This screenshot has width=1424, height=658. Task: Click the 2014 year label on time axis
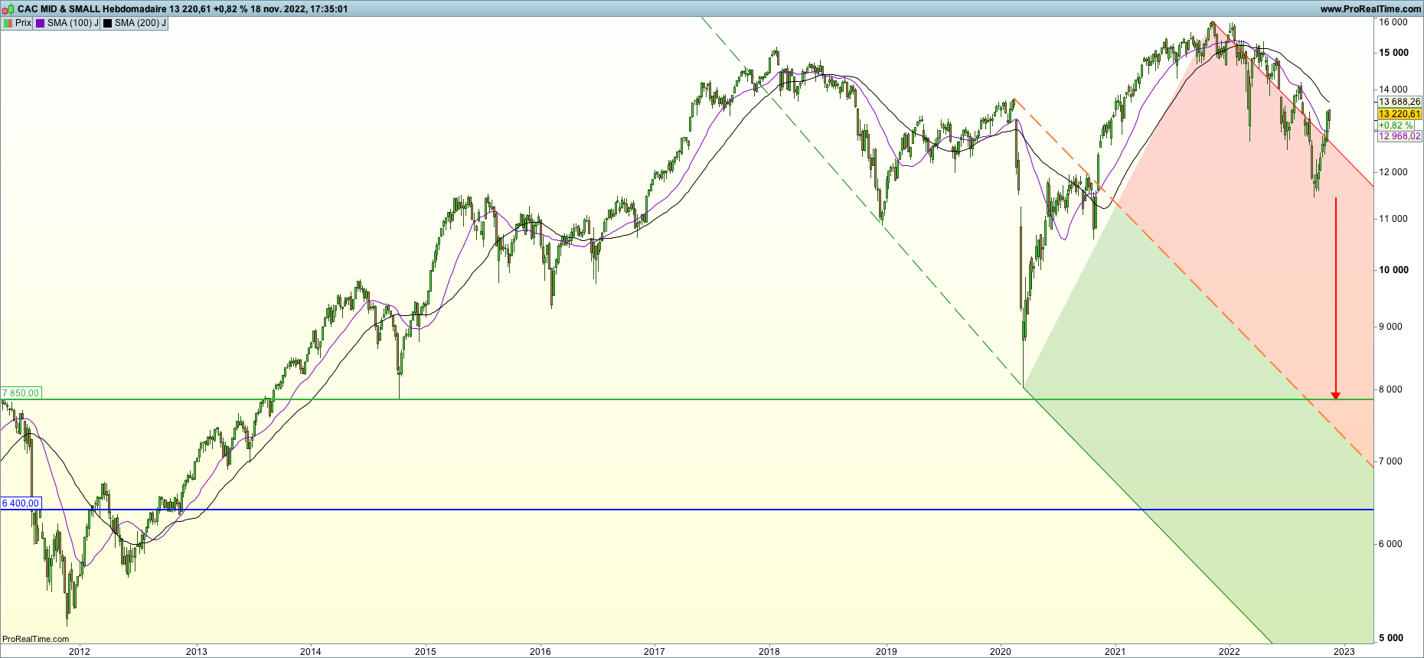[x=311, y=652]
